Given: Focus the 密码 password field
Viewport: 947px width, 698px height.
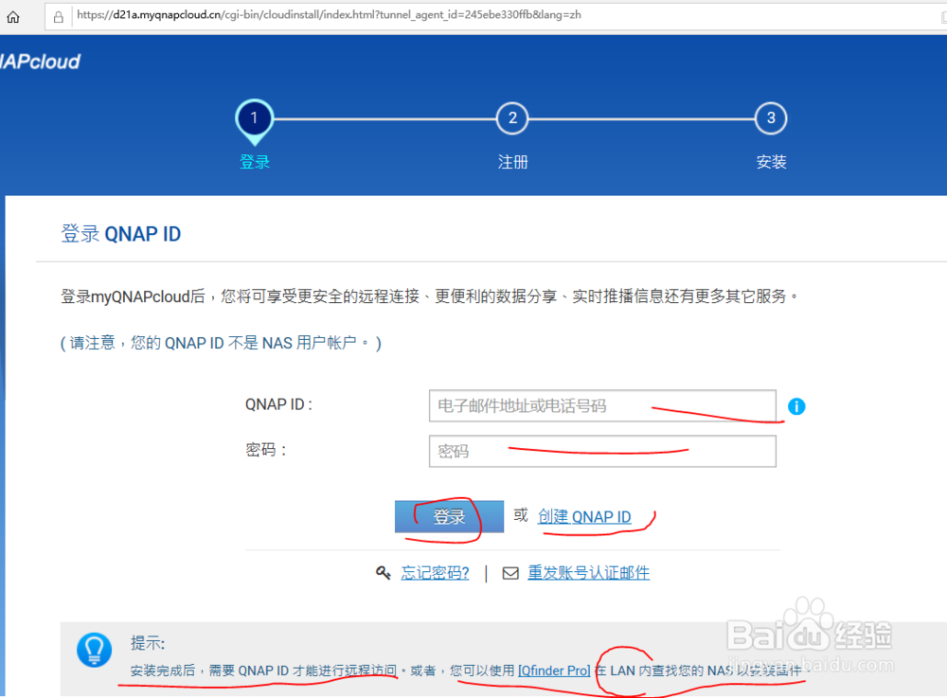Looking at the screenshot, I should [602, 451].
